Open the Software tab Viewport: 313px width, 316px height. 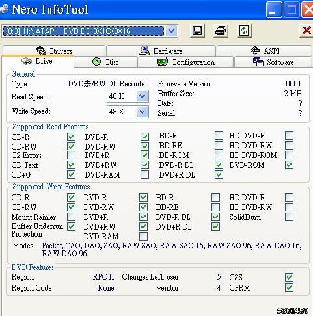pyautogui.click(x=273, y=62)
